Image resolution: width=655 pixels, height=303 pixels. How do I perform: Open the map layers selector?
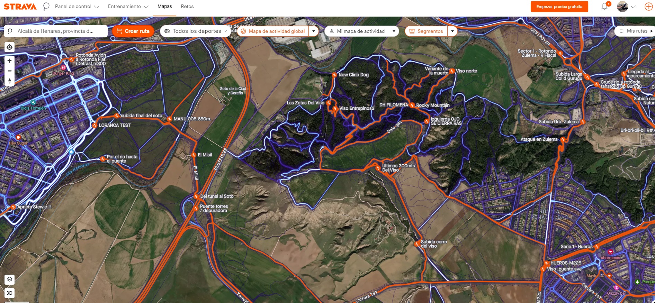coord(9,279)
